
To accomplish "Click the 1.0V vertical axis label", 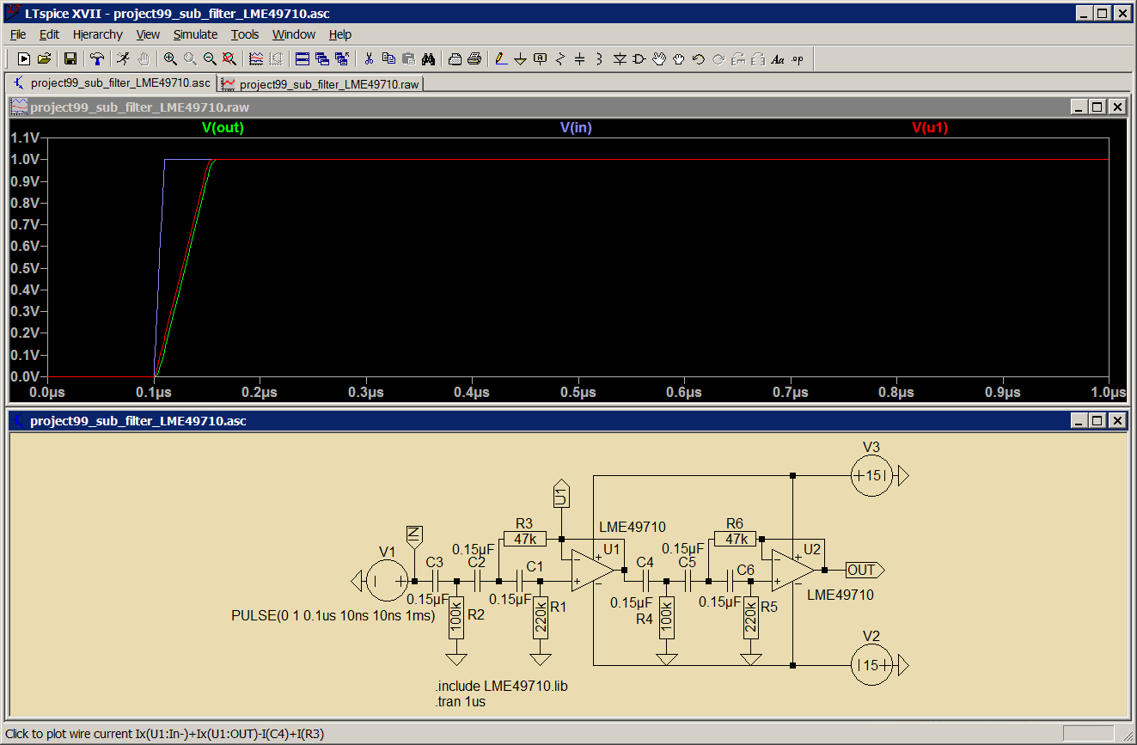I will point(25,159).
